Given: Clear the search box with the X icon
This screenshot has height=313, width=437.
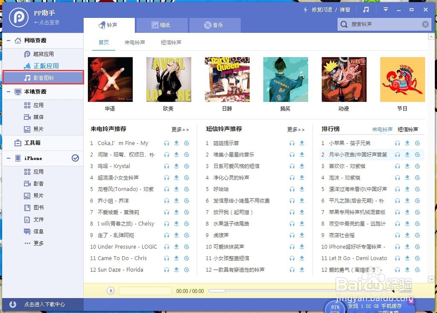Looking at the screenshot, I should (425, 24).
